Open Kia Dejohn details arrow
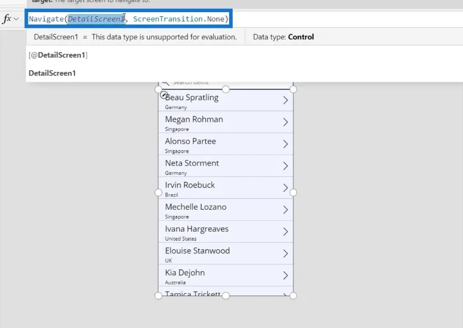This screenshot has width=463, height=328. coord(285,275)
